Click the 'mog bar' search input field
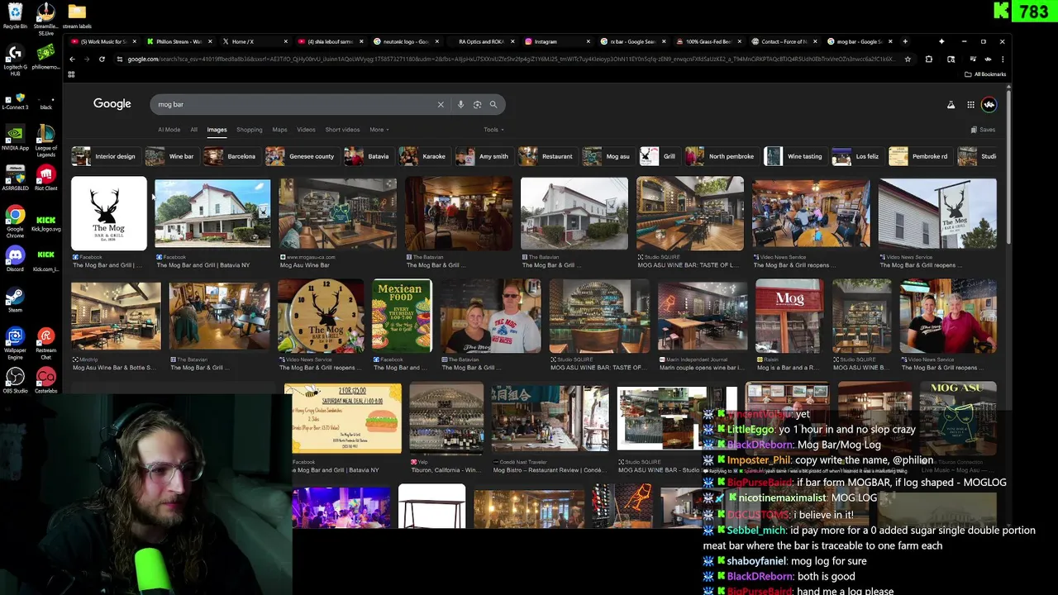 (x=293, y=105)
